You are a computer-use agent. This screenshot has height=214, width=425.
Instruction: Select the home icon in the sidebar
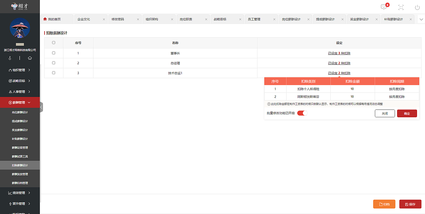(29, 58)
